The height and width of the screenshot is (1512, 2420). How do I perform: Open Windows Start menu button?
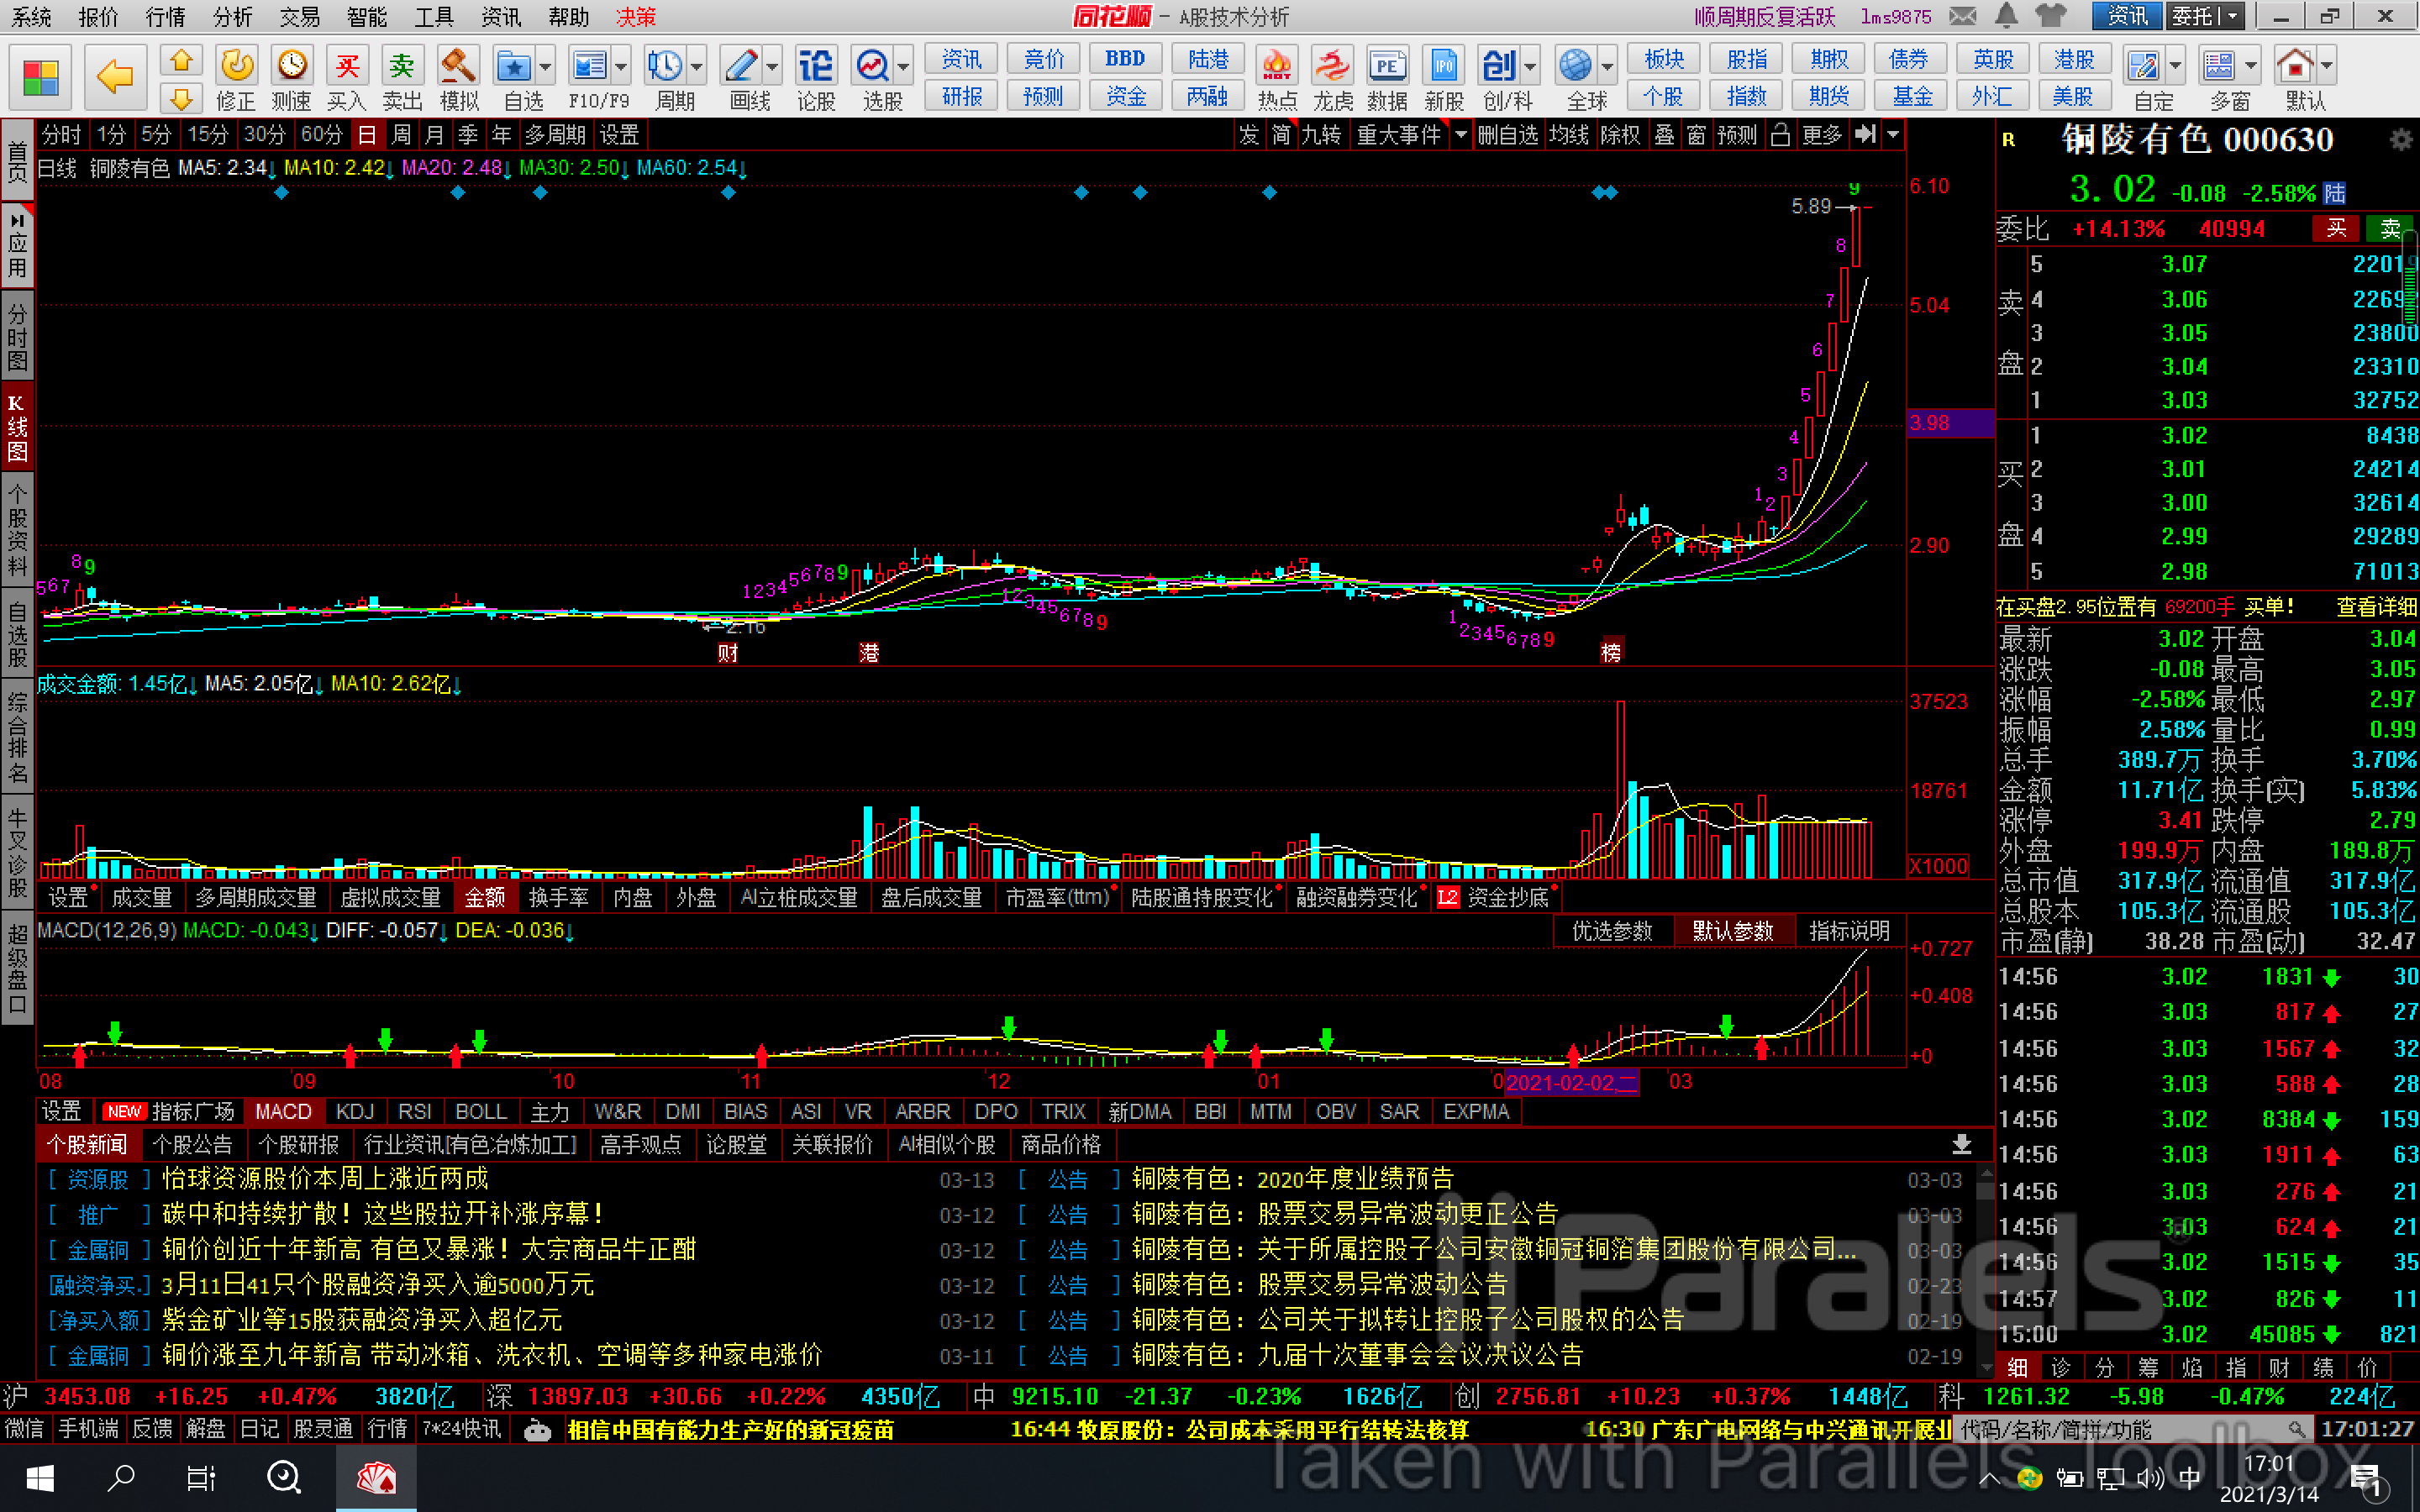click(40, 1478)
